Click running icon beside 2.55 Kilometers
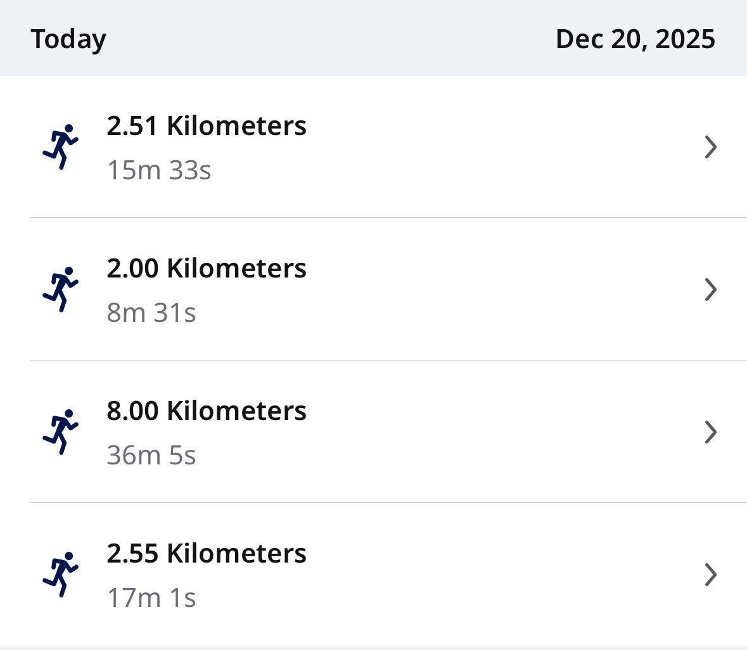This screenshot has height=650, width=747. [60, 574]
